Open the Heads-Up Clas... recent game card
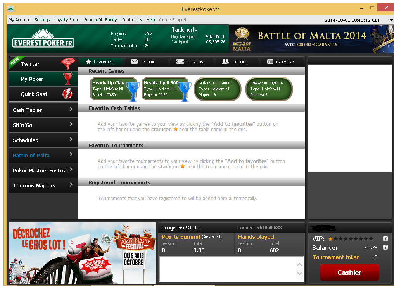Image resolution: width=394 pixels, height=286 pixels. [114, 89]
